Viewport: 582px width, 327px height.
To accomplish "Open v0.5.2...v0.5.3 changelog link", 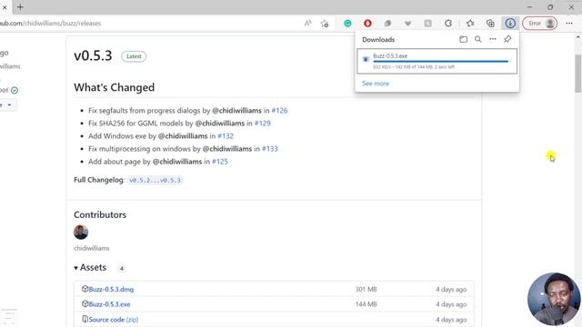I will (155, 180).
